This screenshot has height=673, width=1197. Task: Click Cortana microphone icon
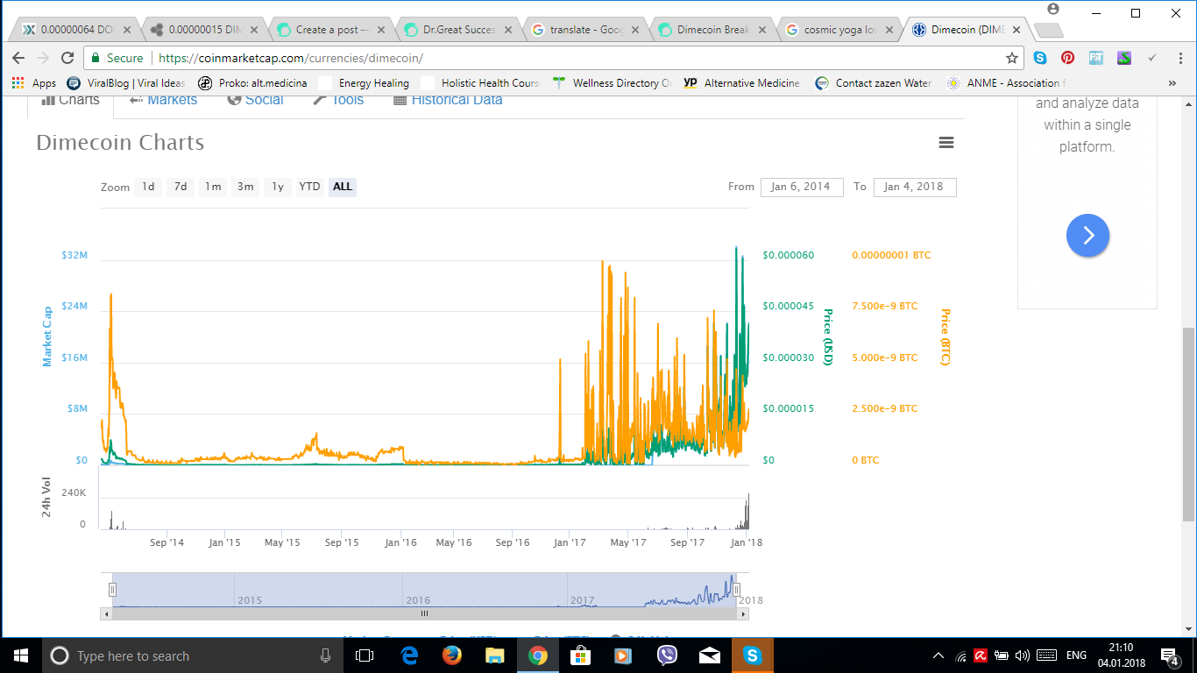[325, 655]
